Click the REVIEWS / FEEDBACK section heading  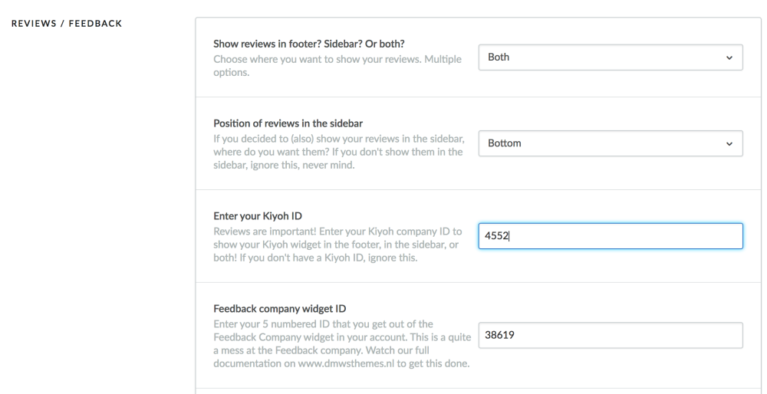(x=67, y=24)
